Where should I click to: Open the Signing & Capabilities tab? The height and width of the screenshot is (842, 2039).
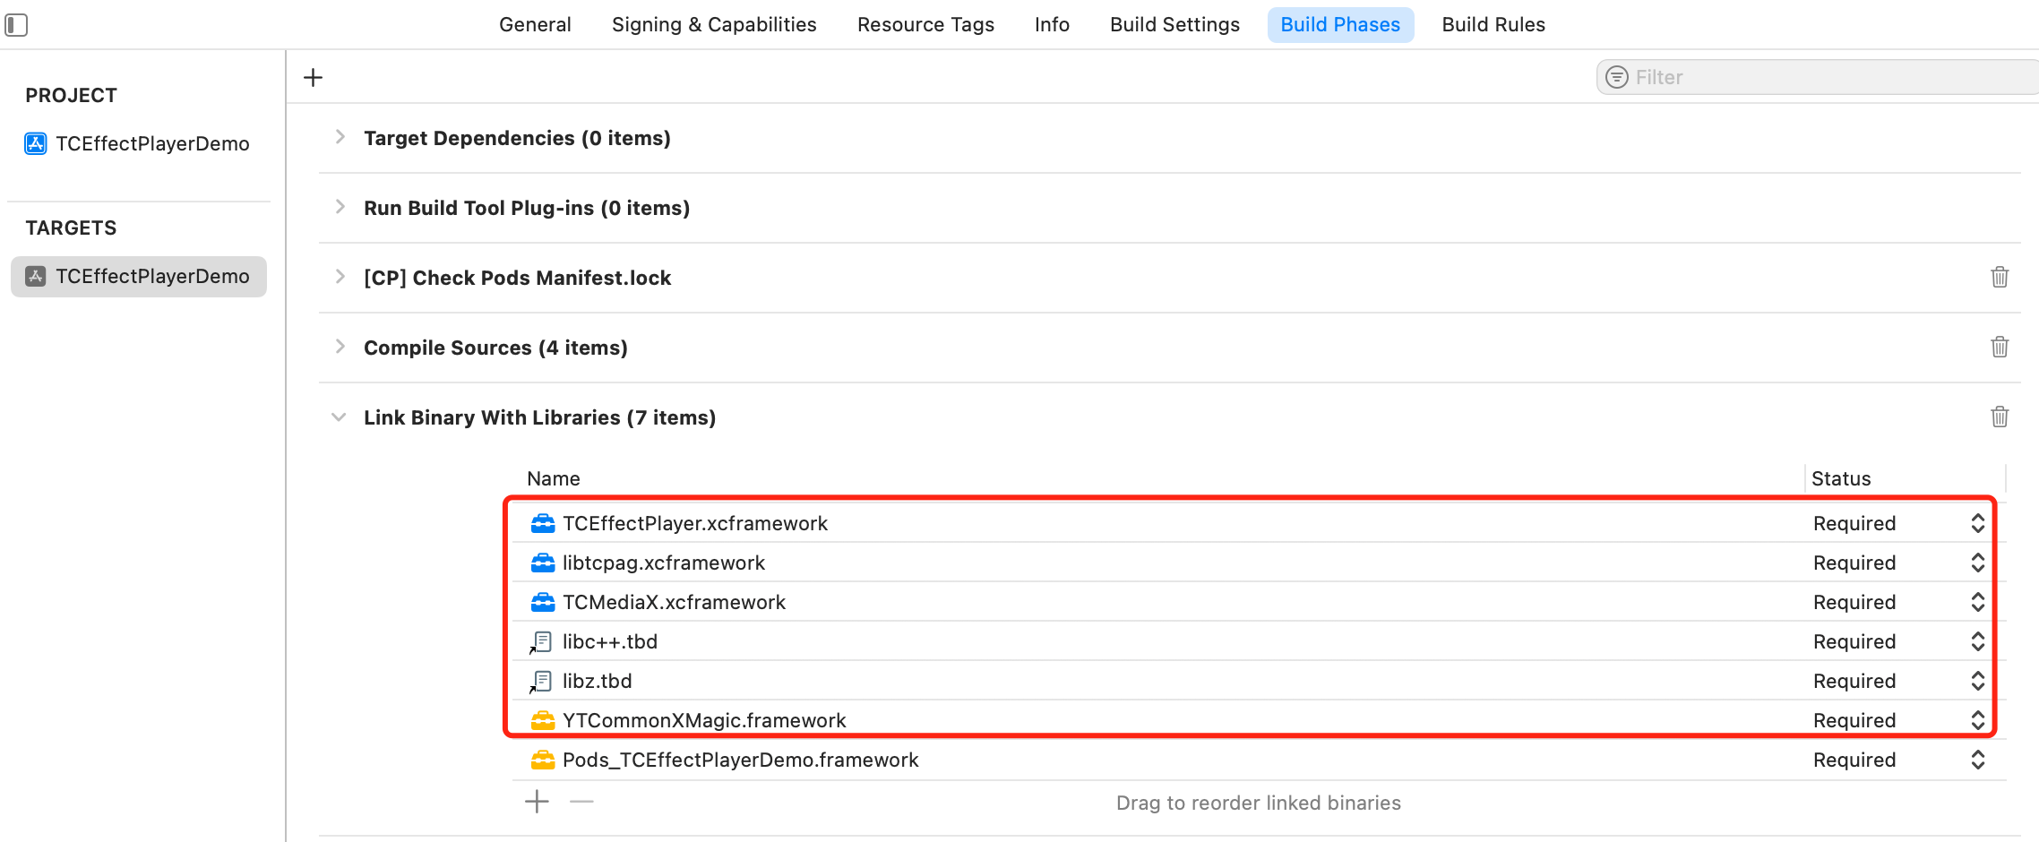tap(713, 24)
